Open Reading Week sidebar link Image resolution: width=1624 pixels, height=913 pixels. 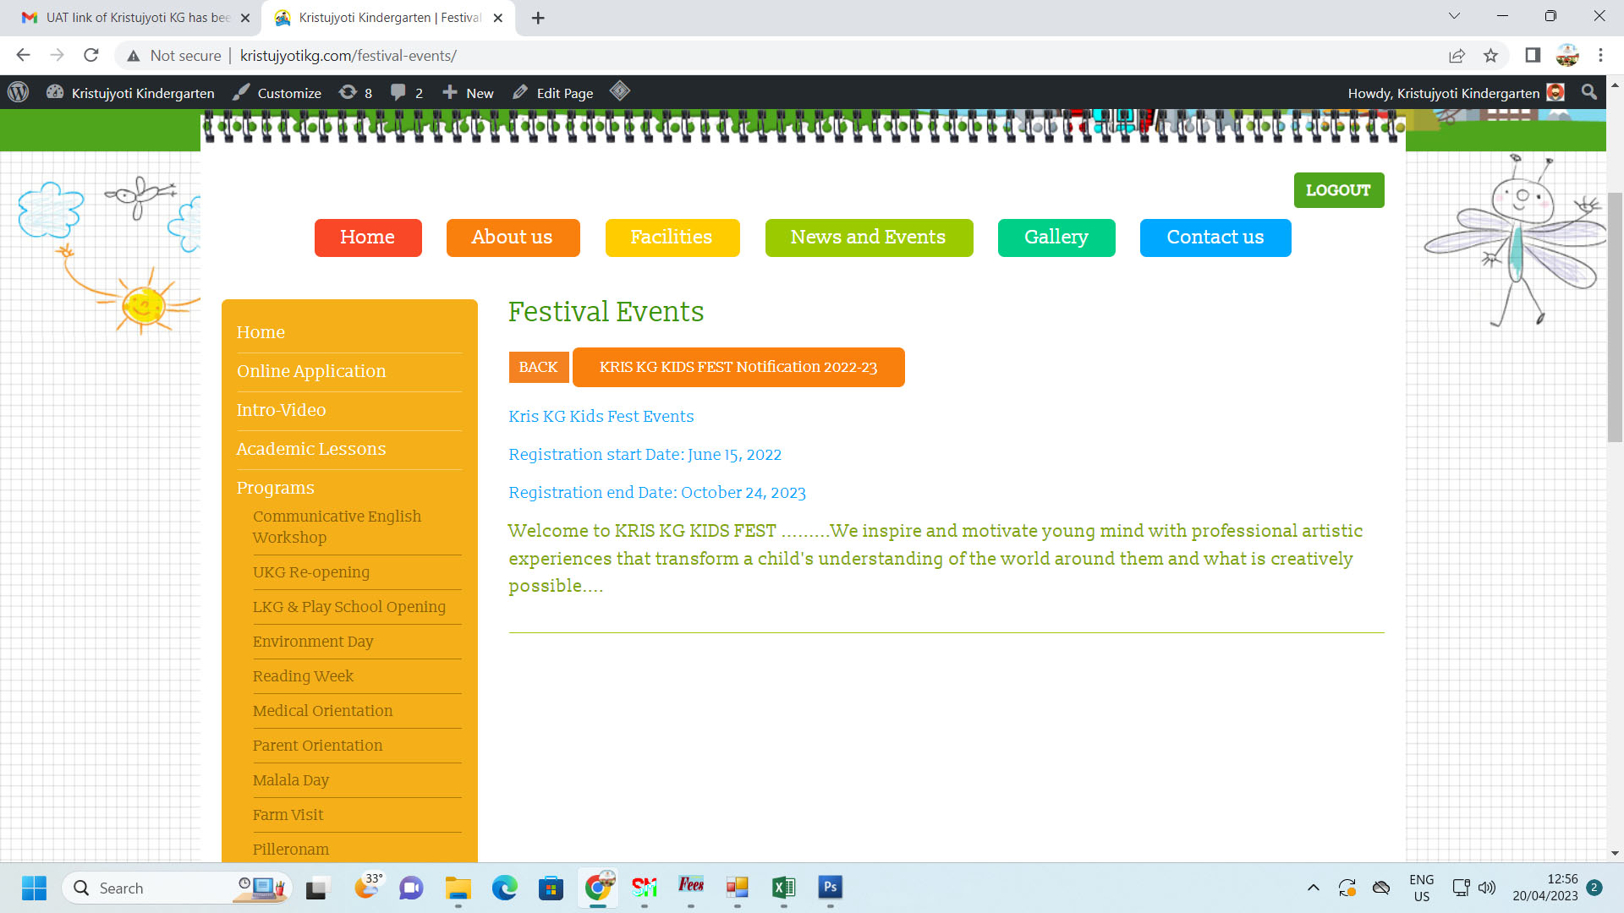(x=303, y=676)
